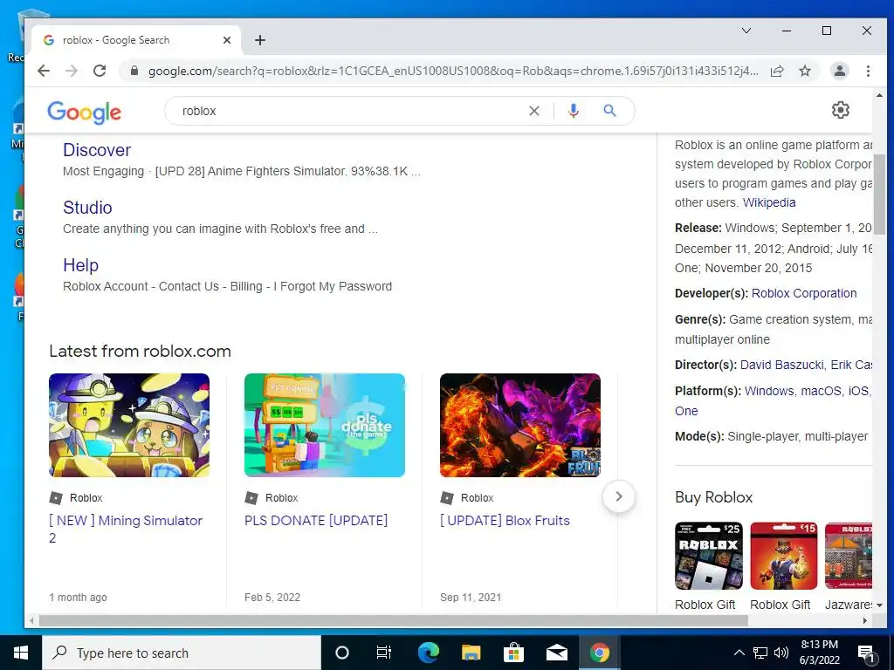Open David Baszucki director link
Image resolution: width=894 pixels, height=670 pixels.
[x=781, y=365]
